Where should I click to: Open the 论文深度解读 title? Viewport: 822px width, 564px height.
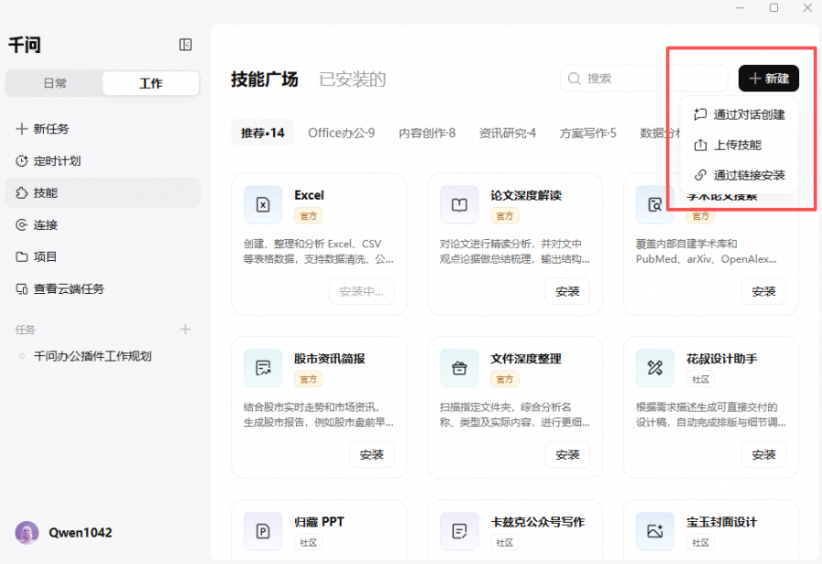coord(526,195)
